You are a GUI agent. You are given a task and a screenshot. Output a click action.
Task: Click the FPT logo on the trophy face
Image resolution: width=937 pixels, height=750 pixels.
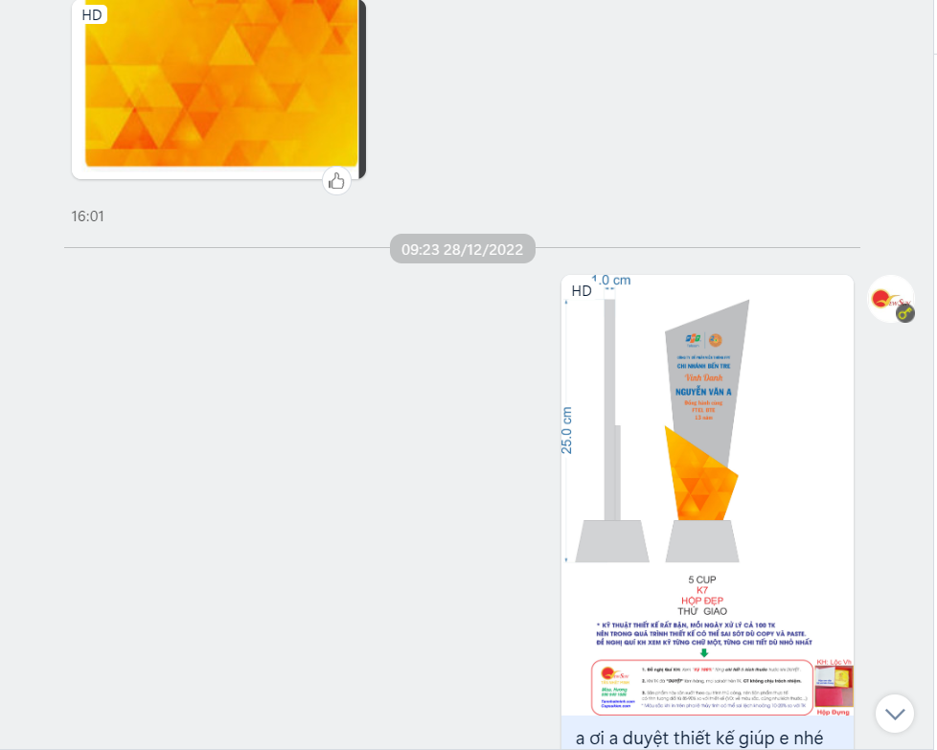(694, 340)
